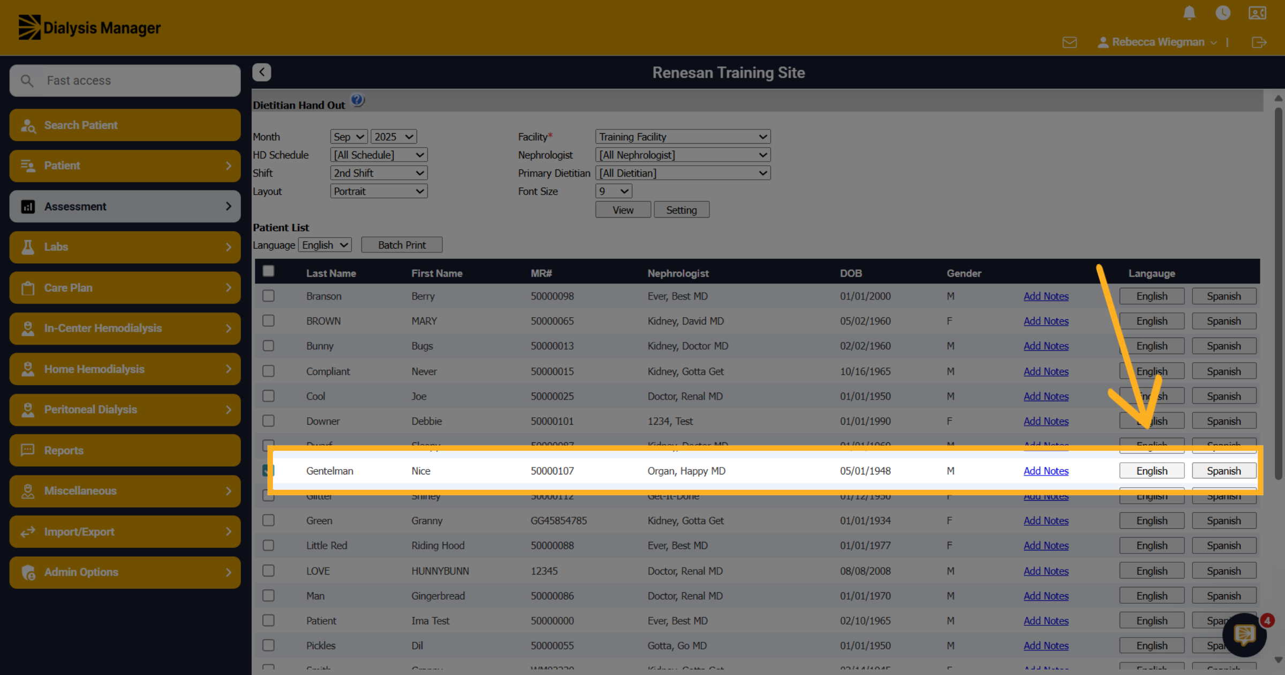Open the Month dropdown showing Sep
This screenshot has width=1285, height=675.
pyautogui.click(x=349, y=137)
